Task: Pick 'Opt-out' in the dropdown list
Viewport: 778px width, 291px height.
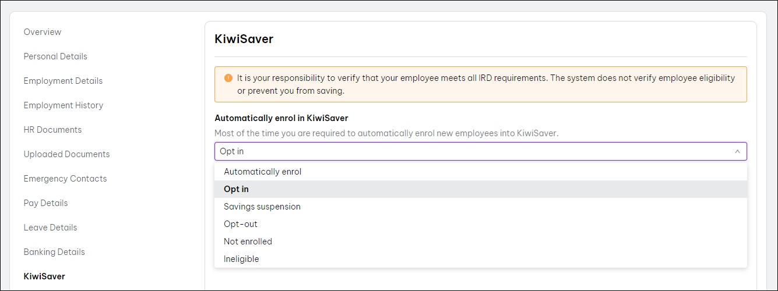Action: coord(240,224)
